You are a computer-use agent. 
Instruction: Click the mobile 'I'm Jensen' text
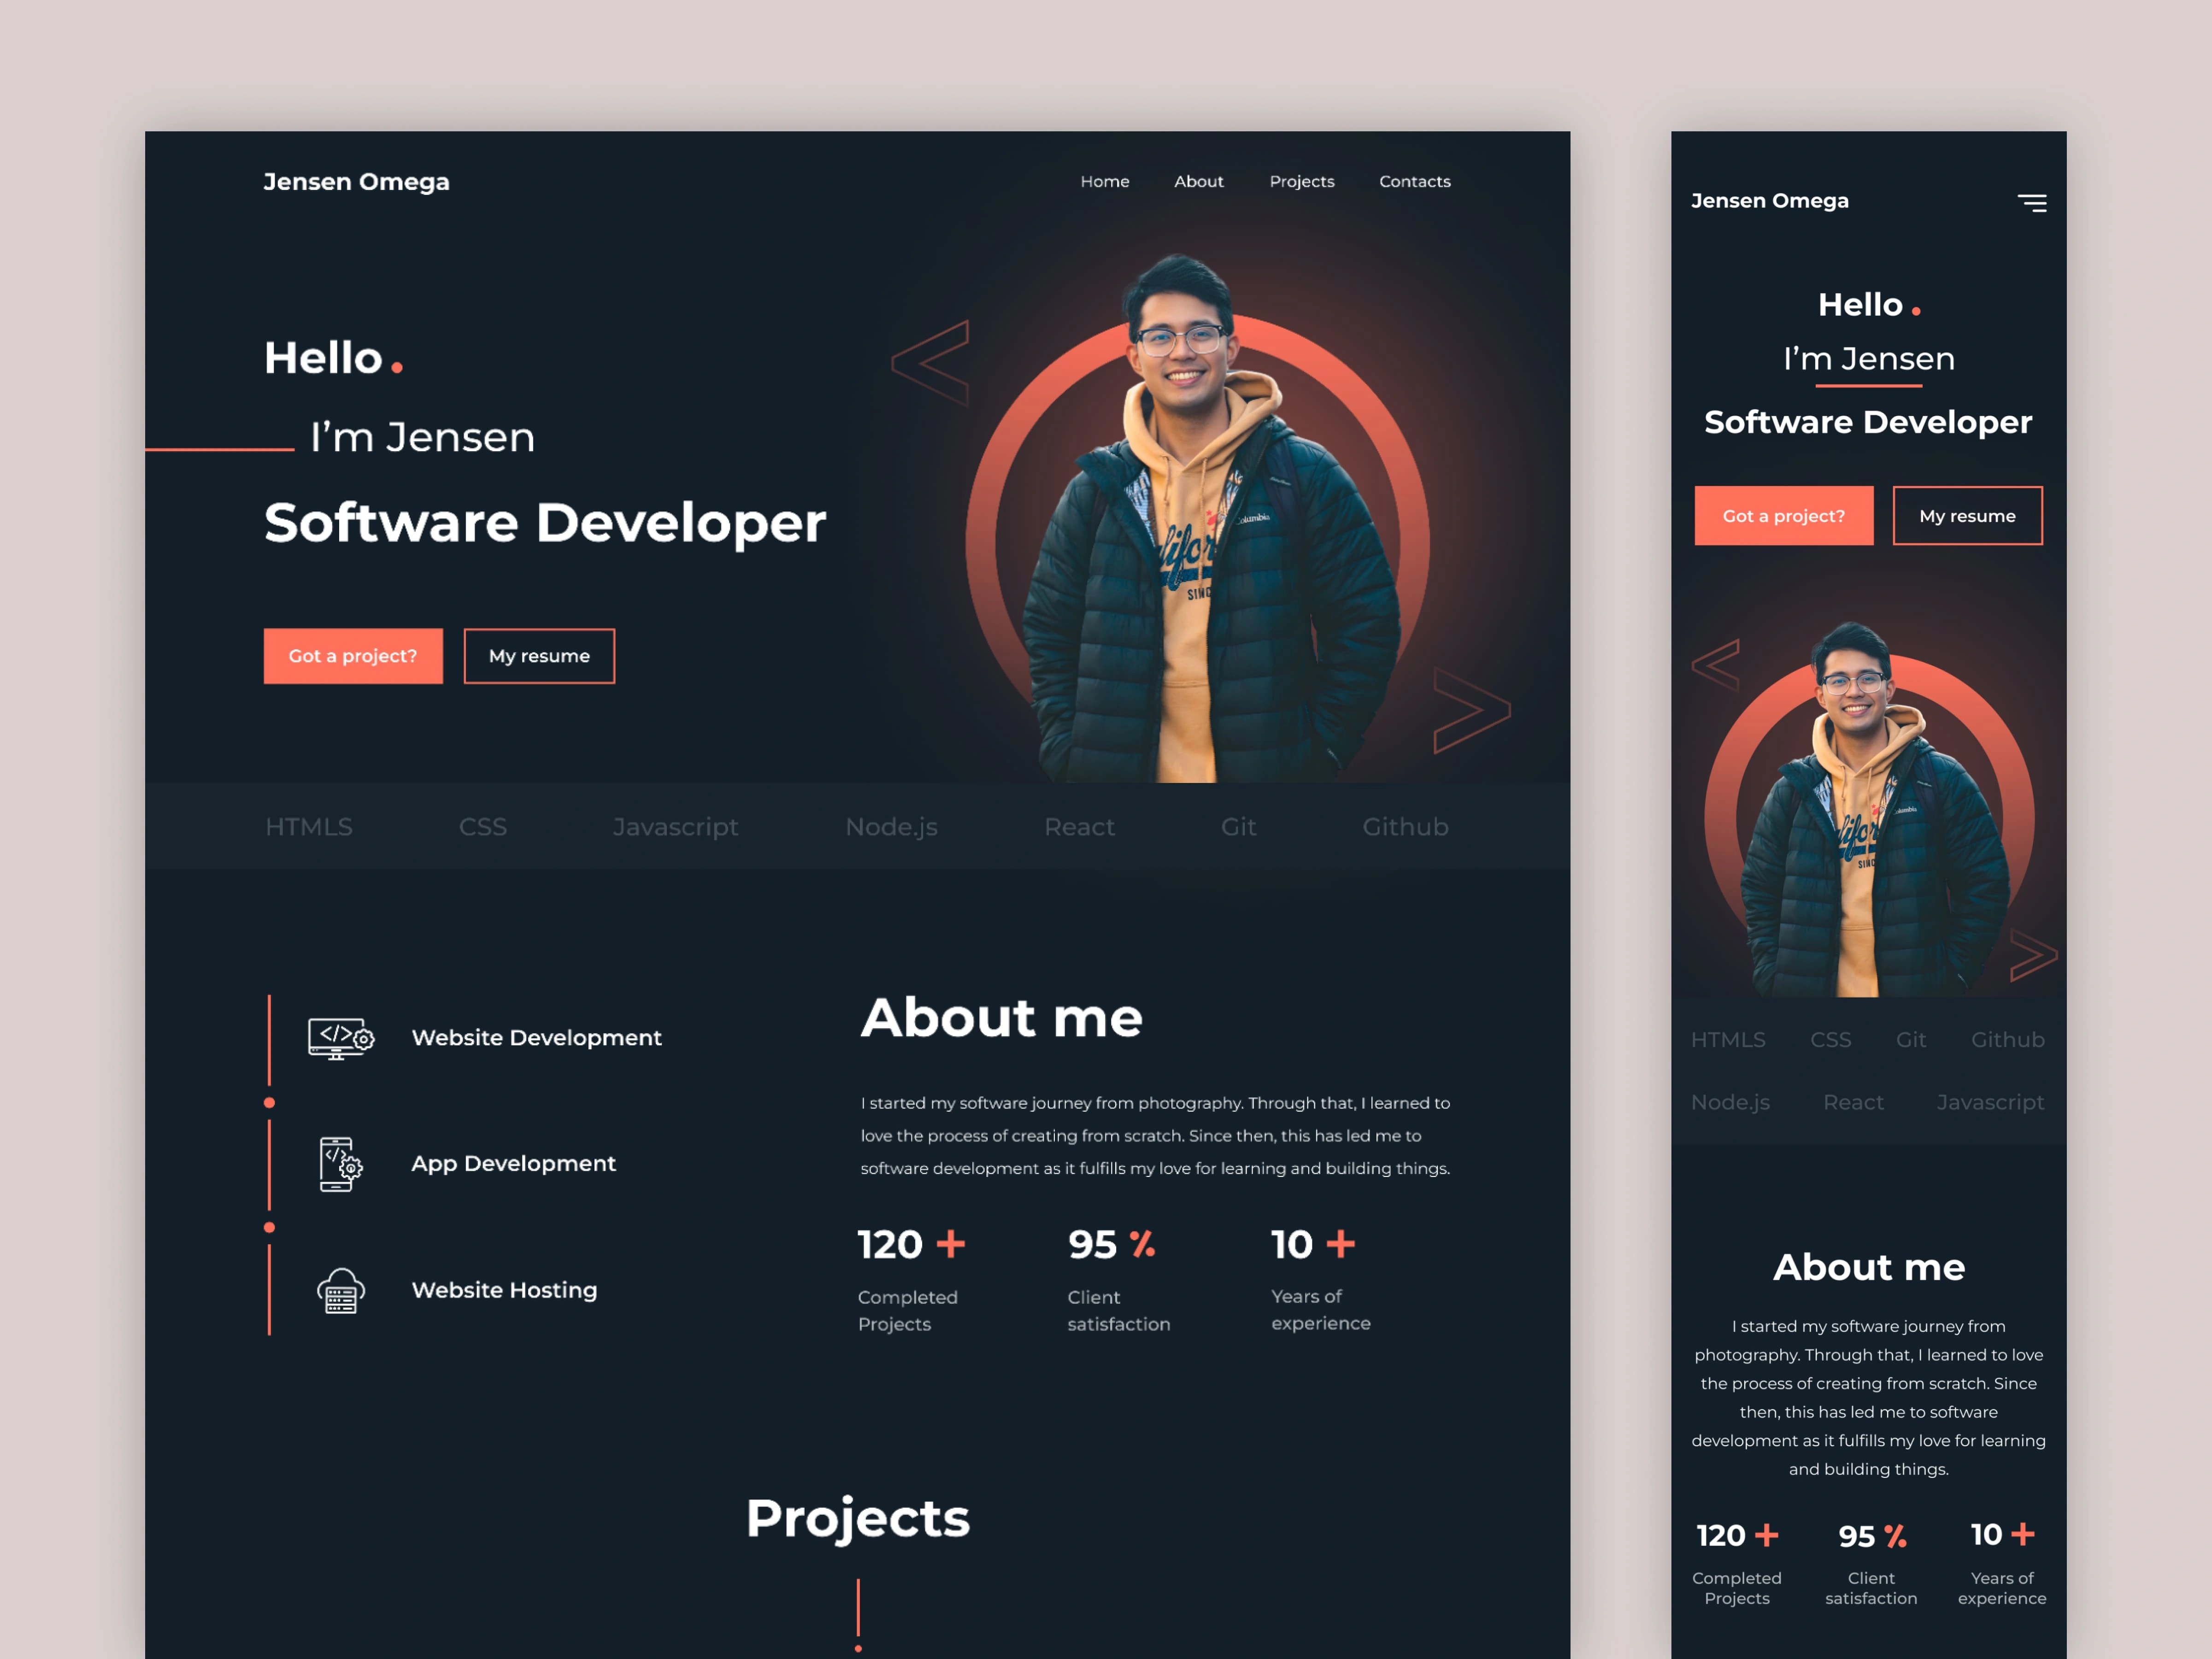(1868, 359)
